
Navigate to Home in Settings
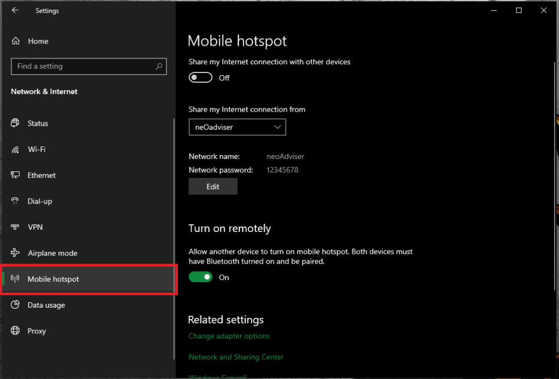38,41
